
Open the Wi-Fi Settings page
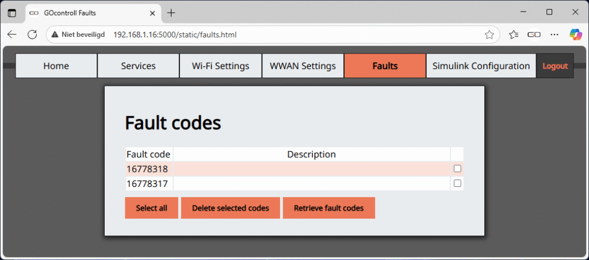[x=220, y=66]
